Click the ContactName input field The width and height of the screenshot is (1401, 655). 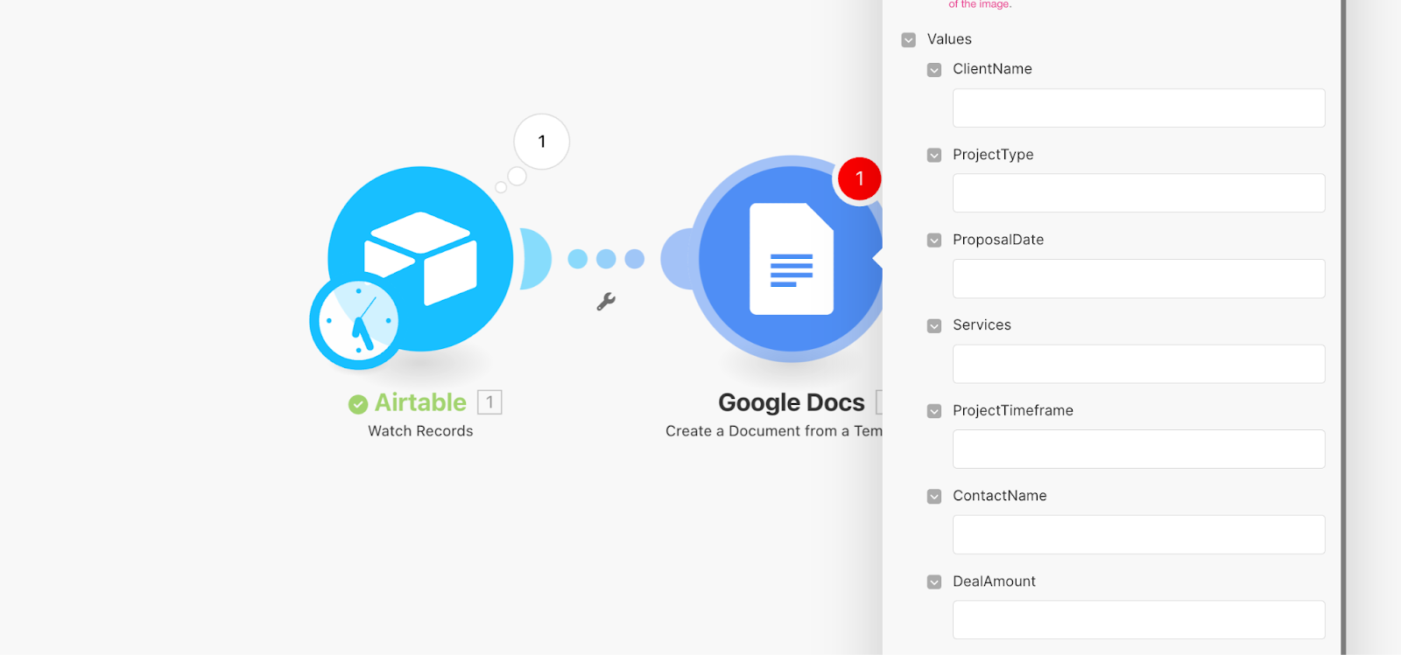[x=1138, y=534]
